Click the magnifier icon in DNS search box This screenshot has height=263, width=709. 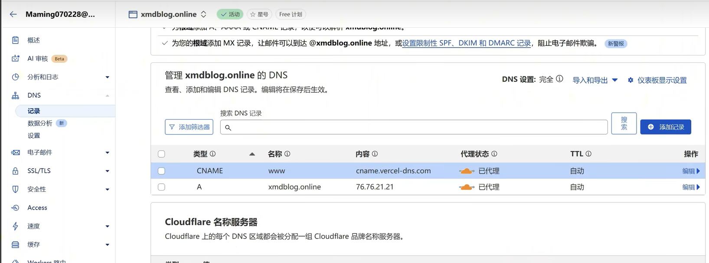228,127
